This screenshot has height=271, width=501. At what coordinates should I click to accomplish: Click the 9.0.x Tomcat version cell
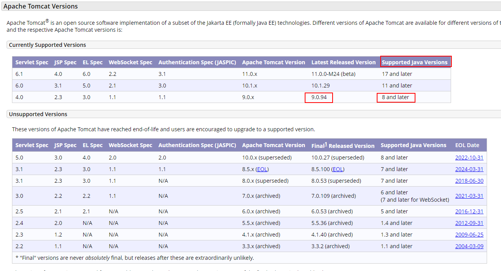[x=248, y=97]
